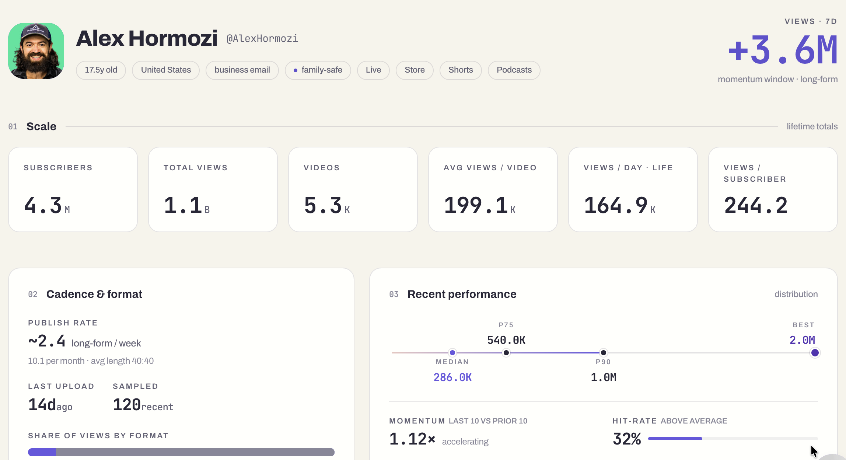Open the Store tag
This screenshot has width=846, height=460.
click(x=415, y=70)
